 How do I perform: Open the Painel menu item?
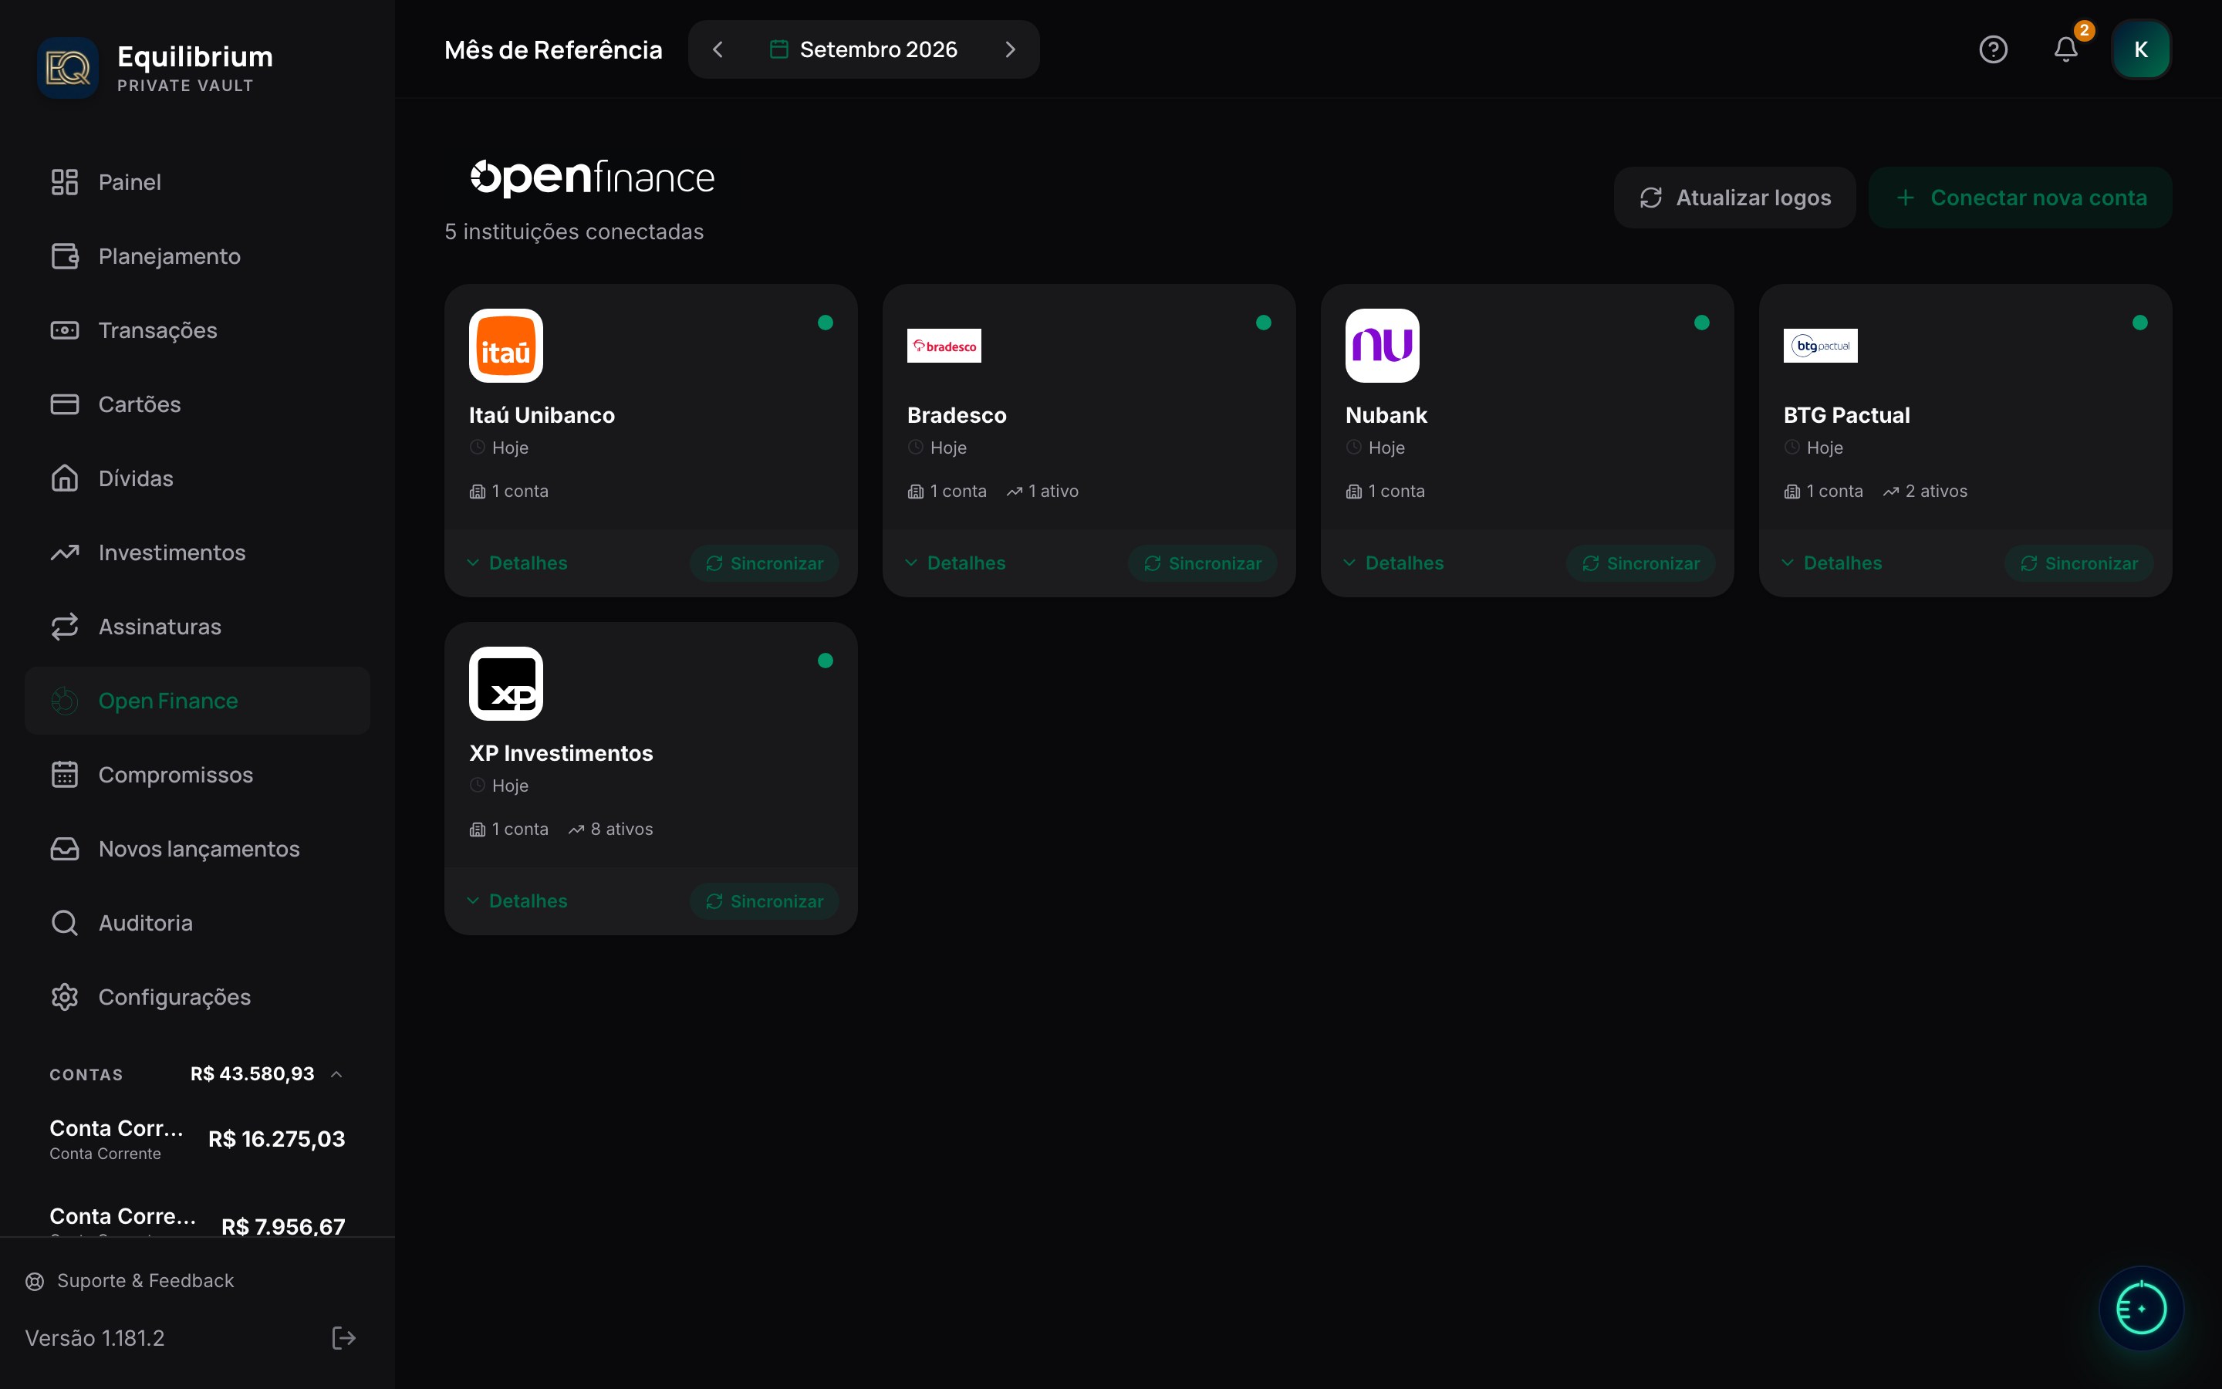pyautogui.click(x=198, y=182)
